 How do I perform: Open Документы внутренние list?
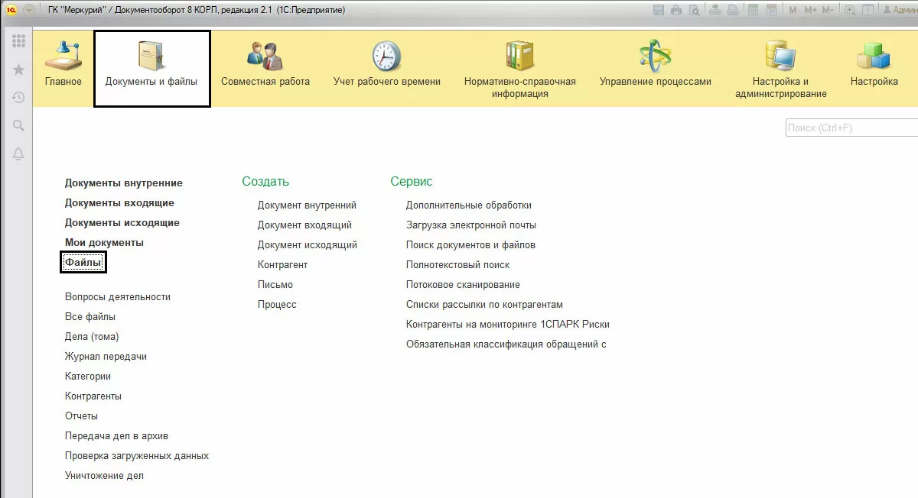[x=124, y=183]
